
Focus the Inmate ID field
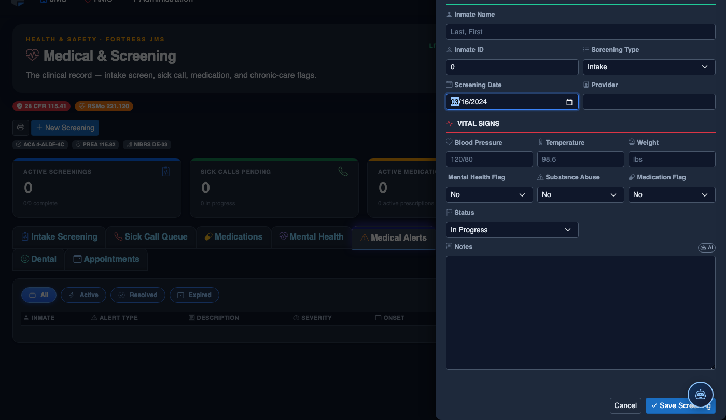(x=512, y=67)
